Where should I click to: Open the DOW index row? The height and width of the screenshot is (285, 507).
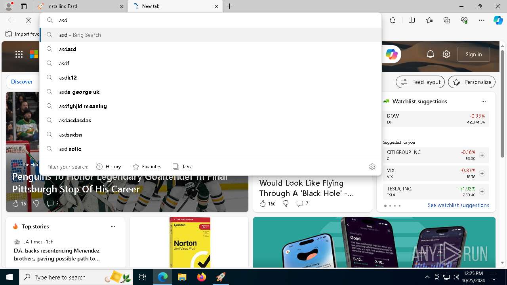(x=436, y=119)
